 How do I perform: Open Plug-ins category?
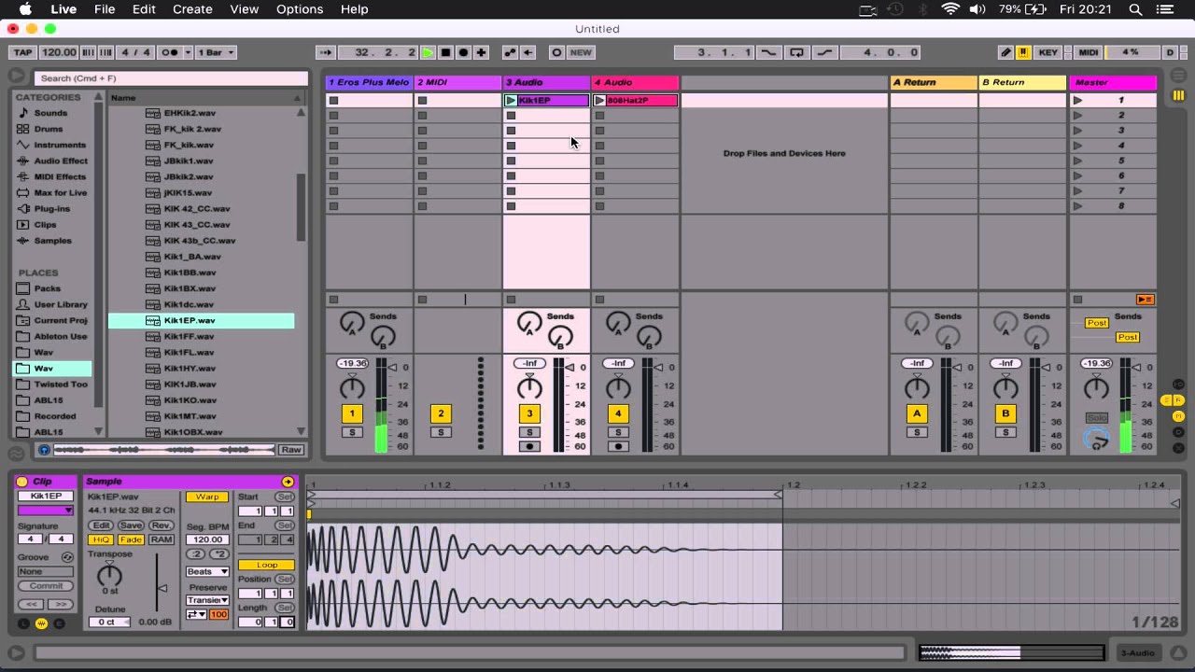pyautogui.click(x=51, y=208)
